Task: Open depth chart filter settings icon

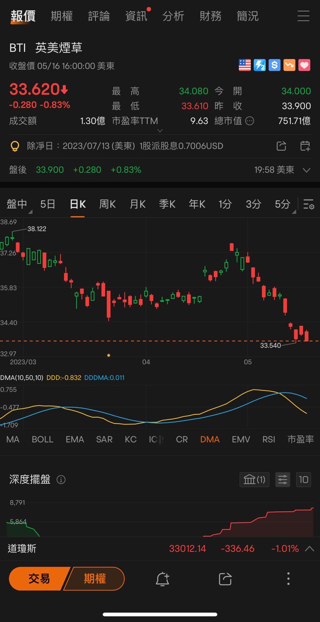Action: (x=283, y=480)
